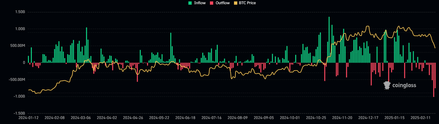Toggle the BTC Price line legend label
This screenshot has height=124, width=439.
(247, 3)
